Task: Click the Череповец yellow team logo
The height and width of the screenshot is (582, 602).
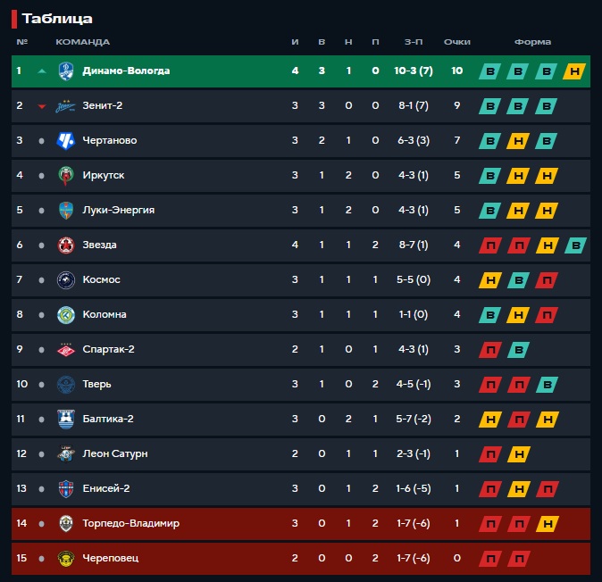Action: 66,558
